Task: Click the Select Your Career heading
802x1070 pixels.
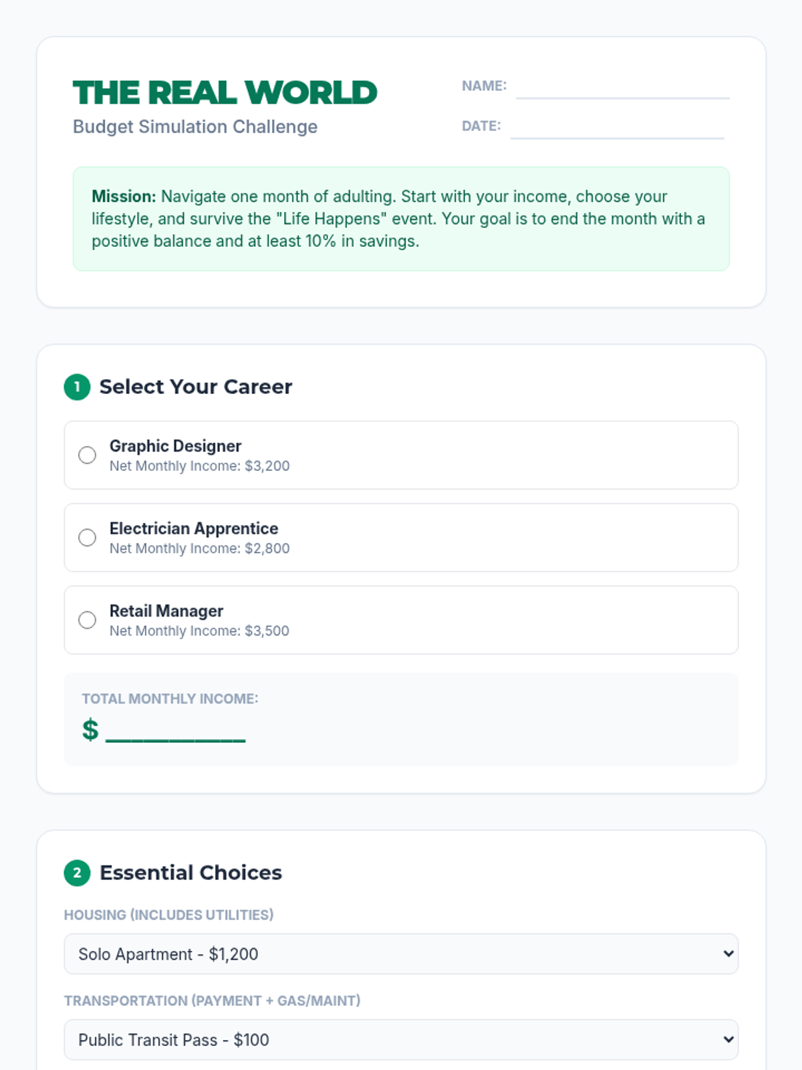Action: coord(196,387)
